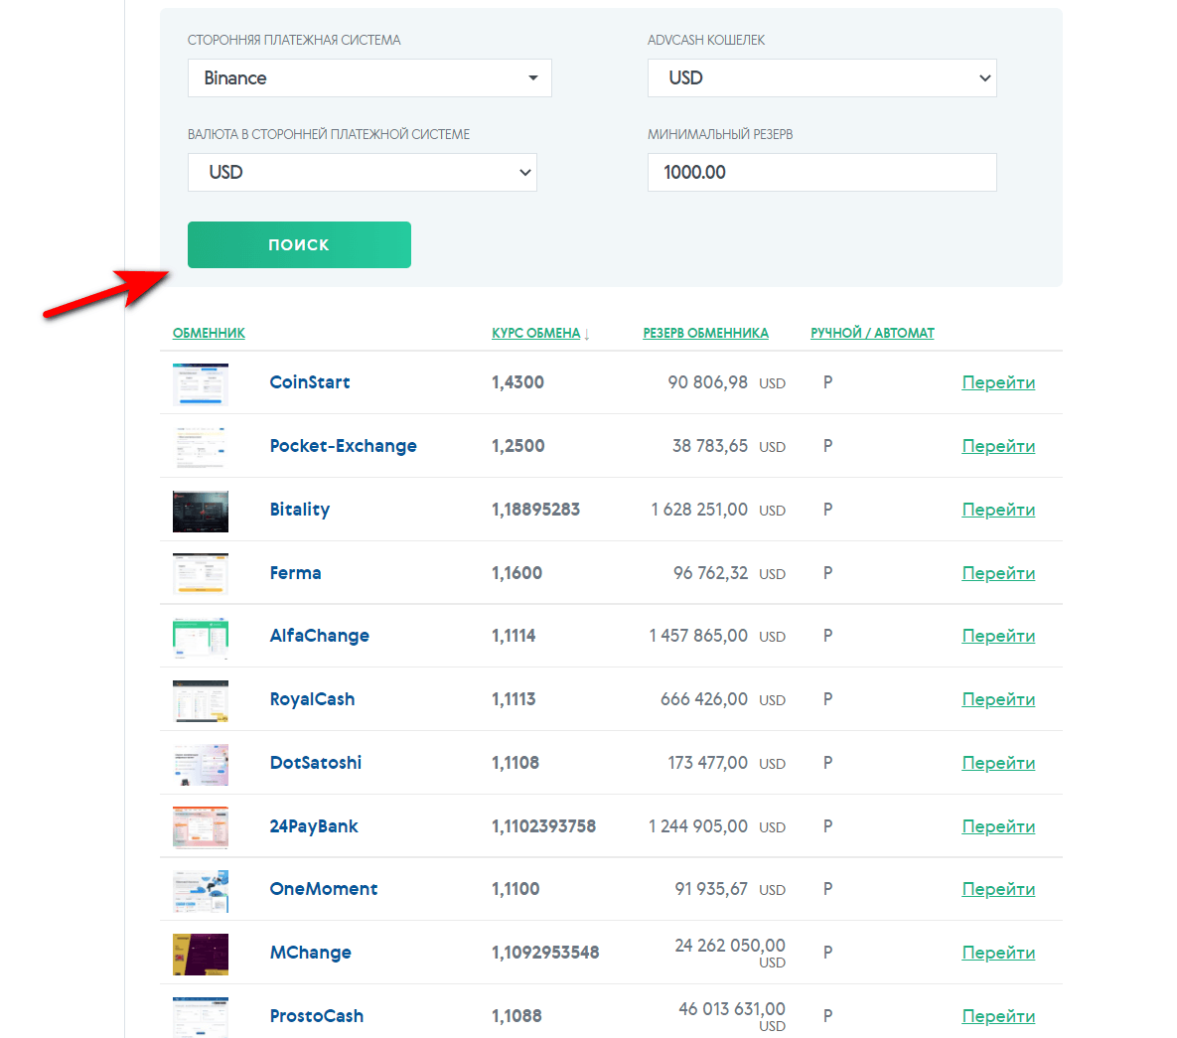The height and width of the screenshot is (1038, 1177).
Task: Sort by КУРС ОБМЕНА column header
Action: coord(535,334)
